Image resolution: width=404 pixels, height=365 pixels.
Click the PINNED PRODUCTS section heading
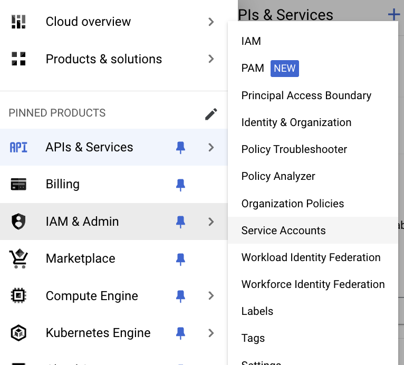click(57, 113)
